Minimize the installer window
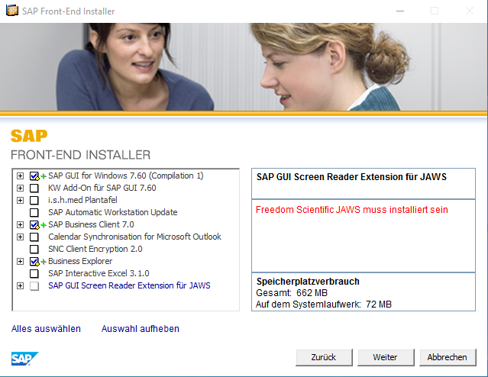 400,11
